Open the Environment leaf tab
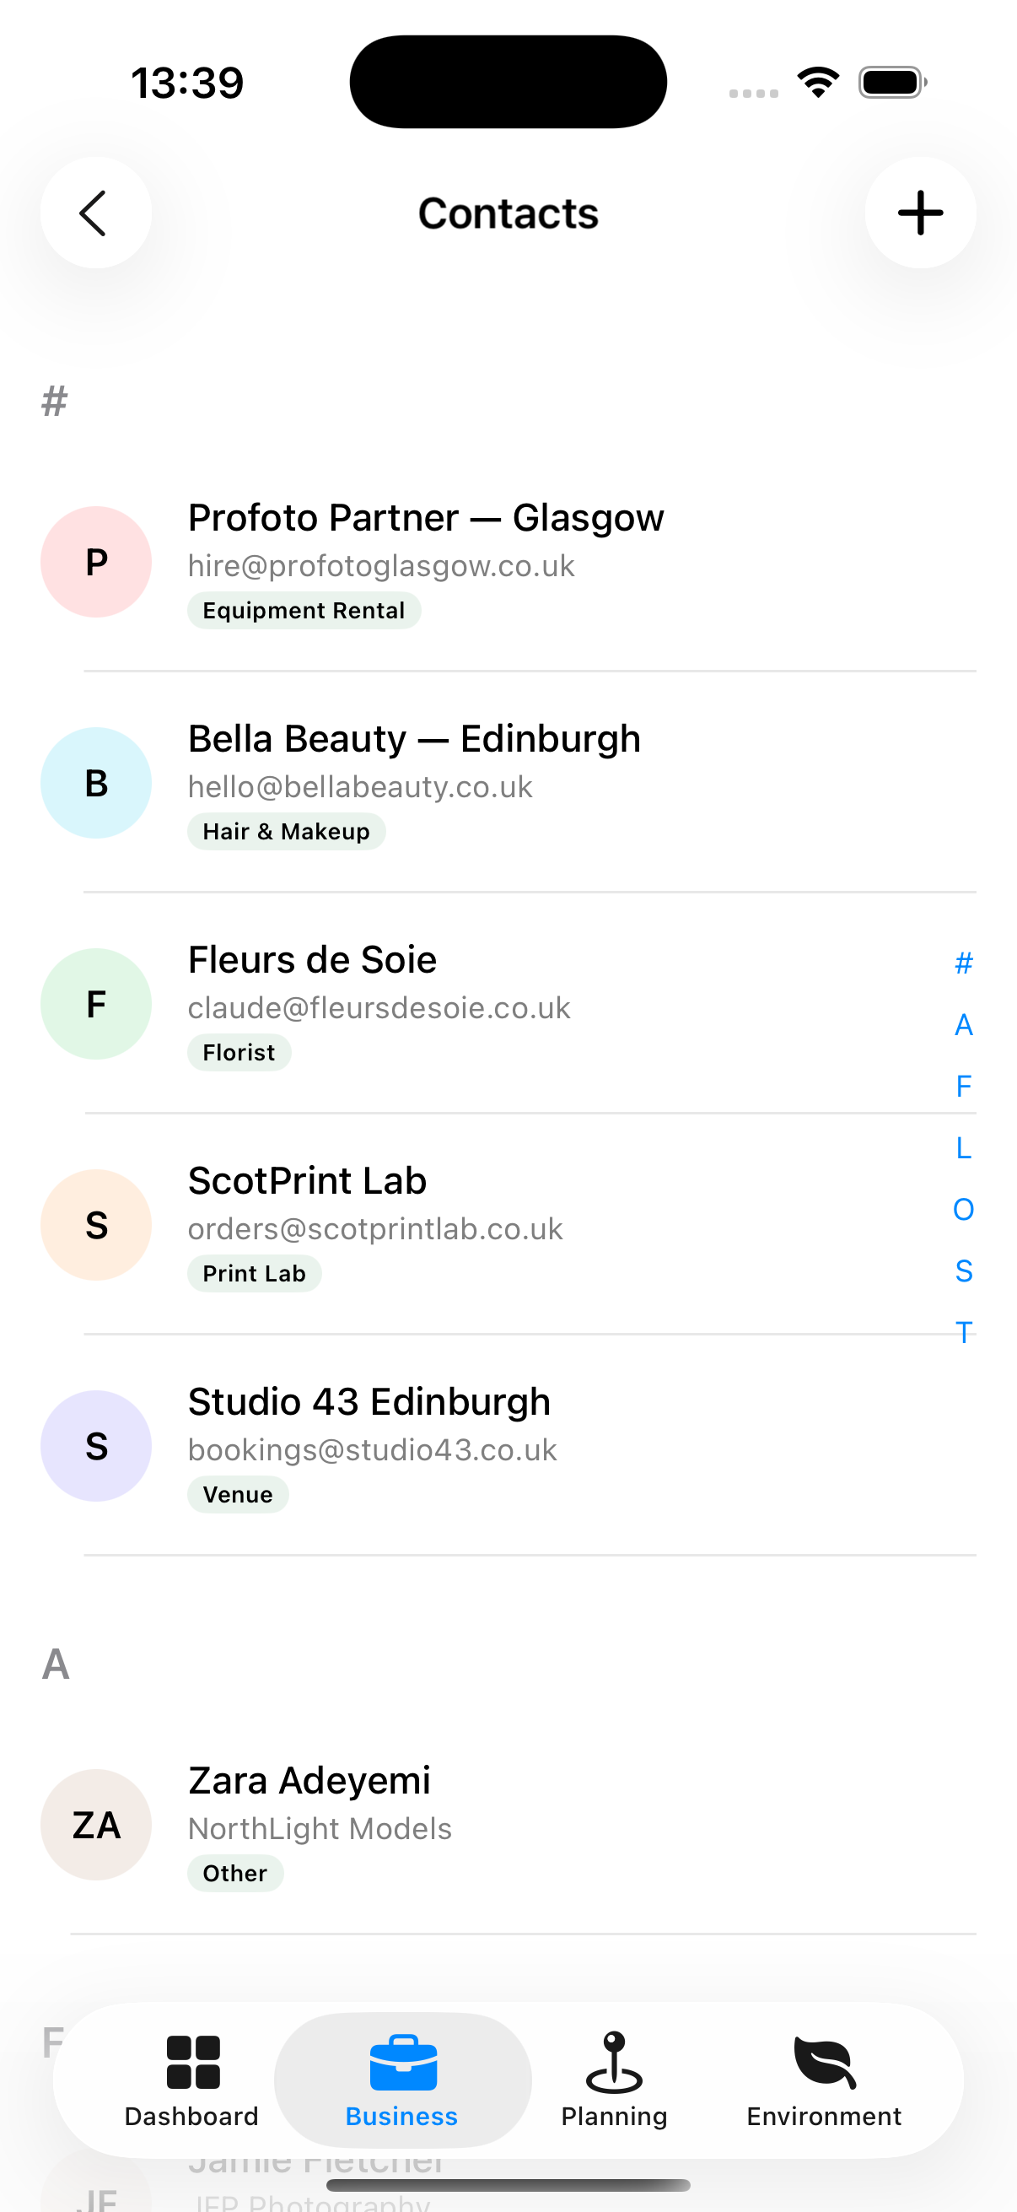Viewport: 1017px width, 2212px height. coord(824,2080)
